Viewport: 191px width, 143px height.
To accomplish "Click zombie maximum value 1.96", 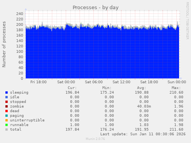I will point(179,106).
